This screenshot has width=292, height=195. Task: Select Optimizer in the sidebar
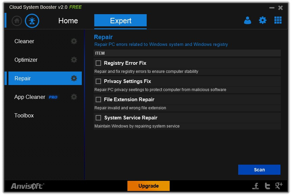[26, 60]
